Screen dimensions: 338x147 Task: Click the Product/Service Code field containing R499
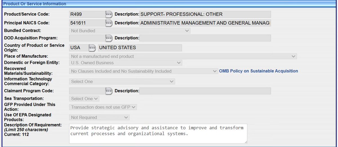[x=87, y=14]
